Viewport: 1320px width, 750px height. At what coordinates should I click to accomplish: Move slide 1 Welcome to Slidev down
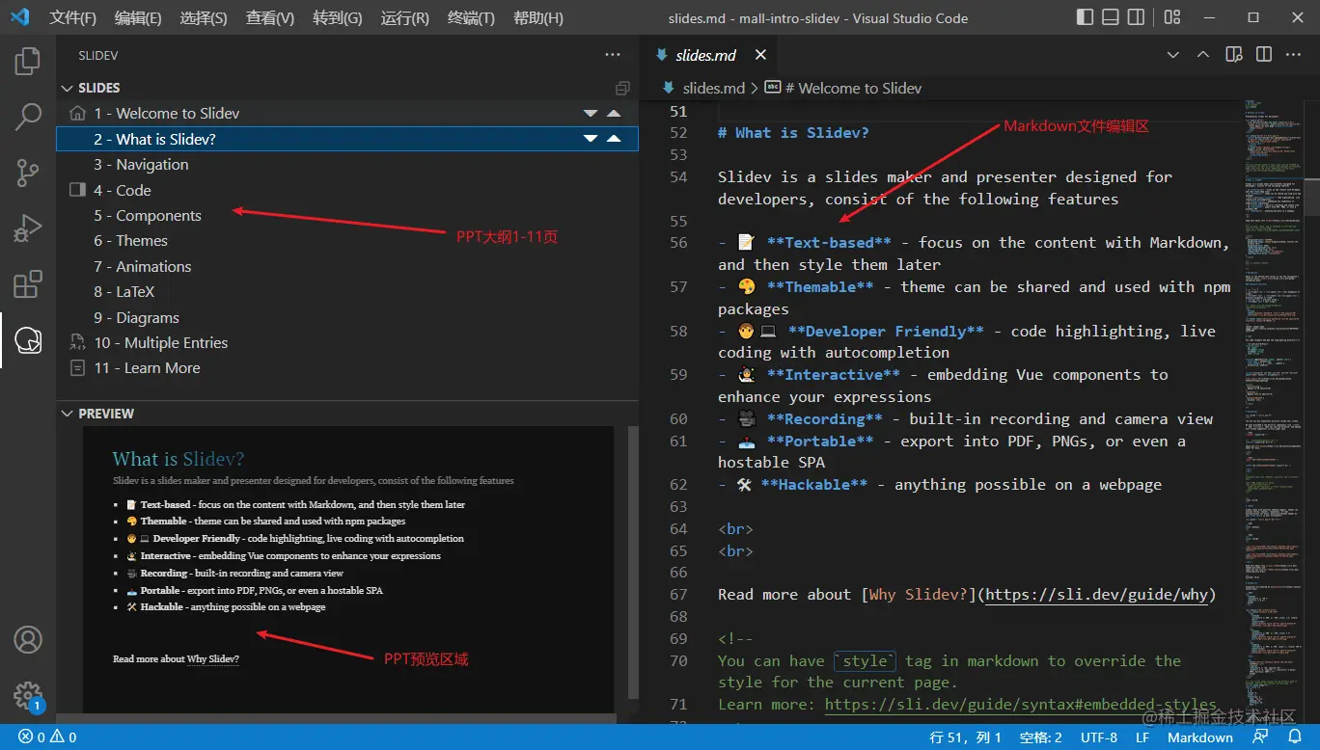591,114
